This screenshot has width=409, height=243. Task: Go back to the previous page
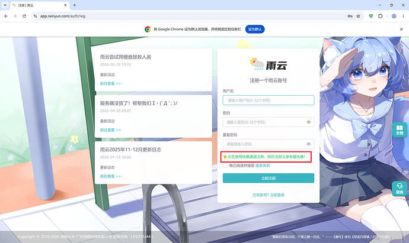[6, 16]
